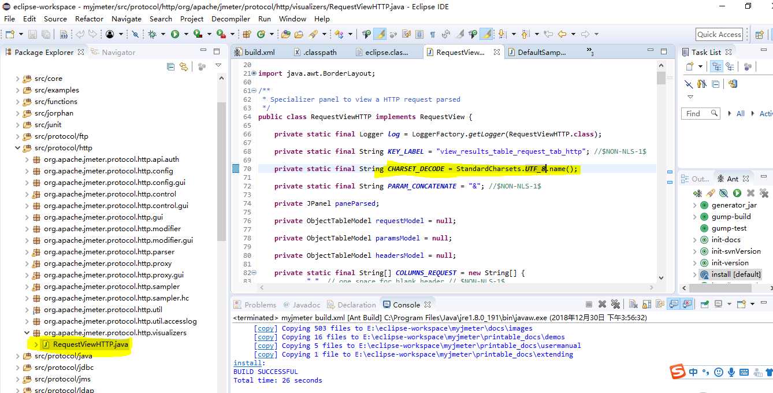This screenshot has height=393, width=773.
Task: Switch to .classpath editor tab
Action: click(320, 52)
